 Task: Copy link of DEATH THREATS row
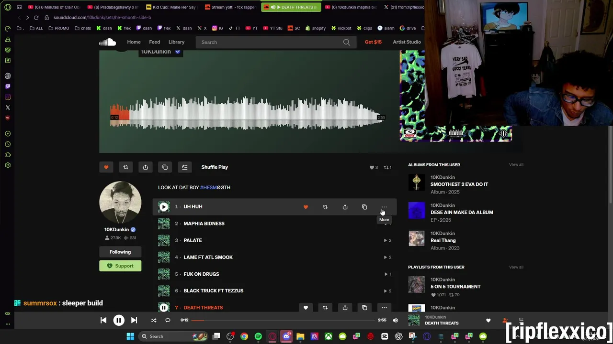(364, 308)
